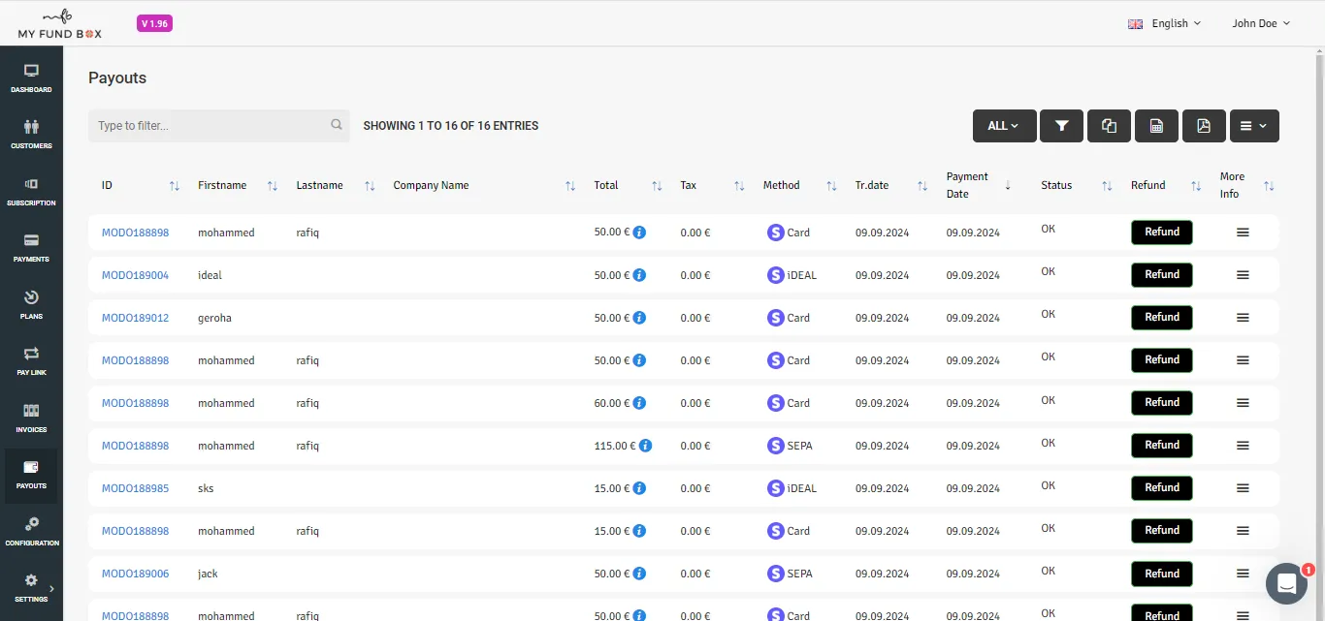Viewport: 1325px width, 621px height.
Task: Refund the MODO189012 geroha payout
Action: pyautogui.click(x=1162, y=318)
